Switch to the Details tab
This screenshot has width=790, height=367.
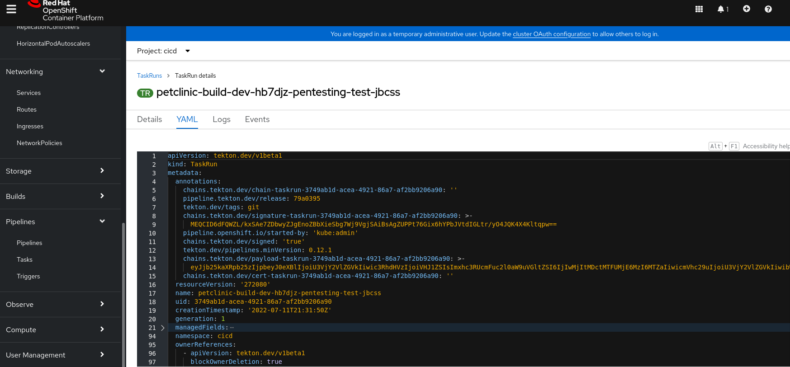click(149, 119)
